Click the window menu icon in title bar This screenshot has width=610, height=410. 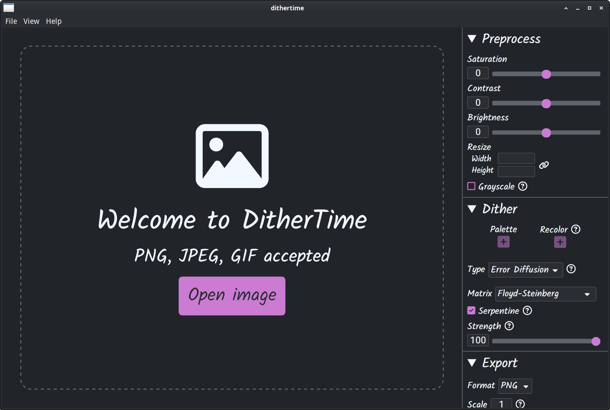tap(9, 8)
